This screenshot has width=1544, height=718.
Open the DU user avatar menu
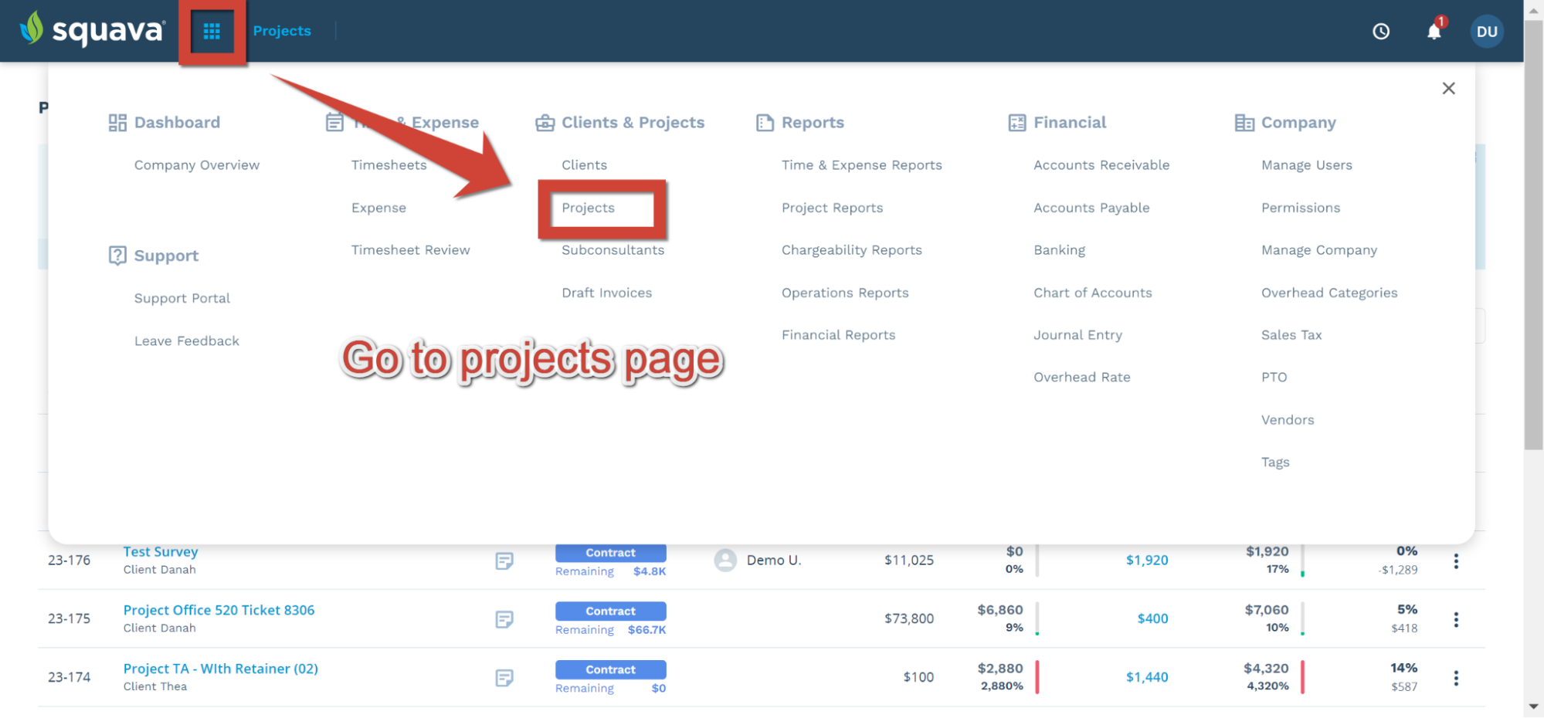[x=1487, y=32]
